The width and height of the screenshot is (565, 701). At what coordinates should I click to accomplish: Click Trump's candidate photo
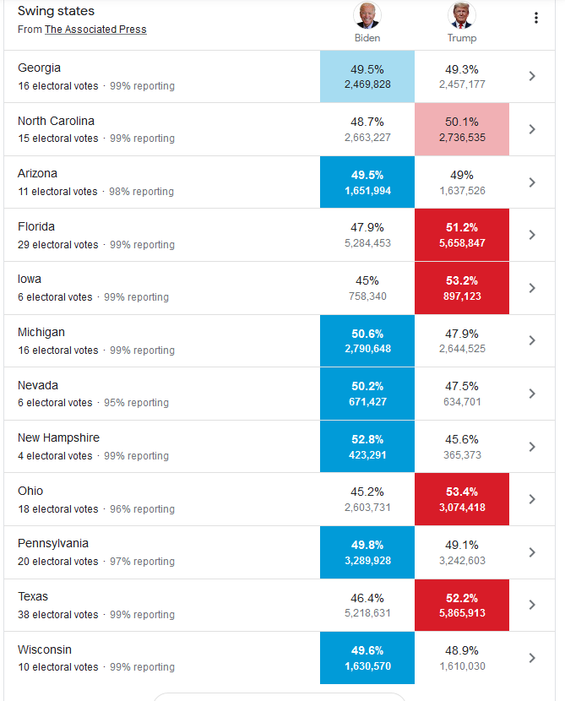coord(462,15)
